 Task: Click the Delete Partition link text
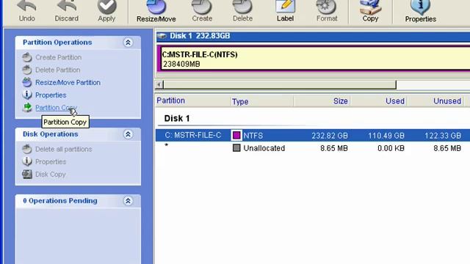pos(58,70)
